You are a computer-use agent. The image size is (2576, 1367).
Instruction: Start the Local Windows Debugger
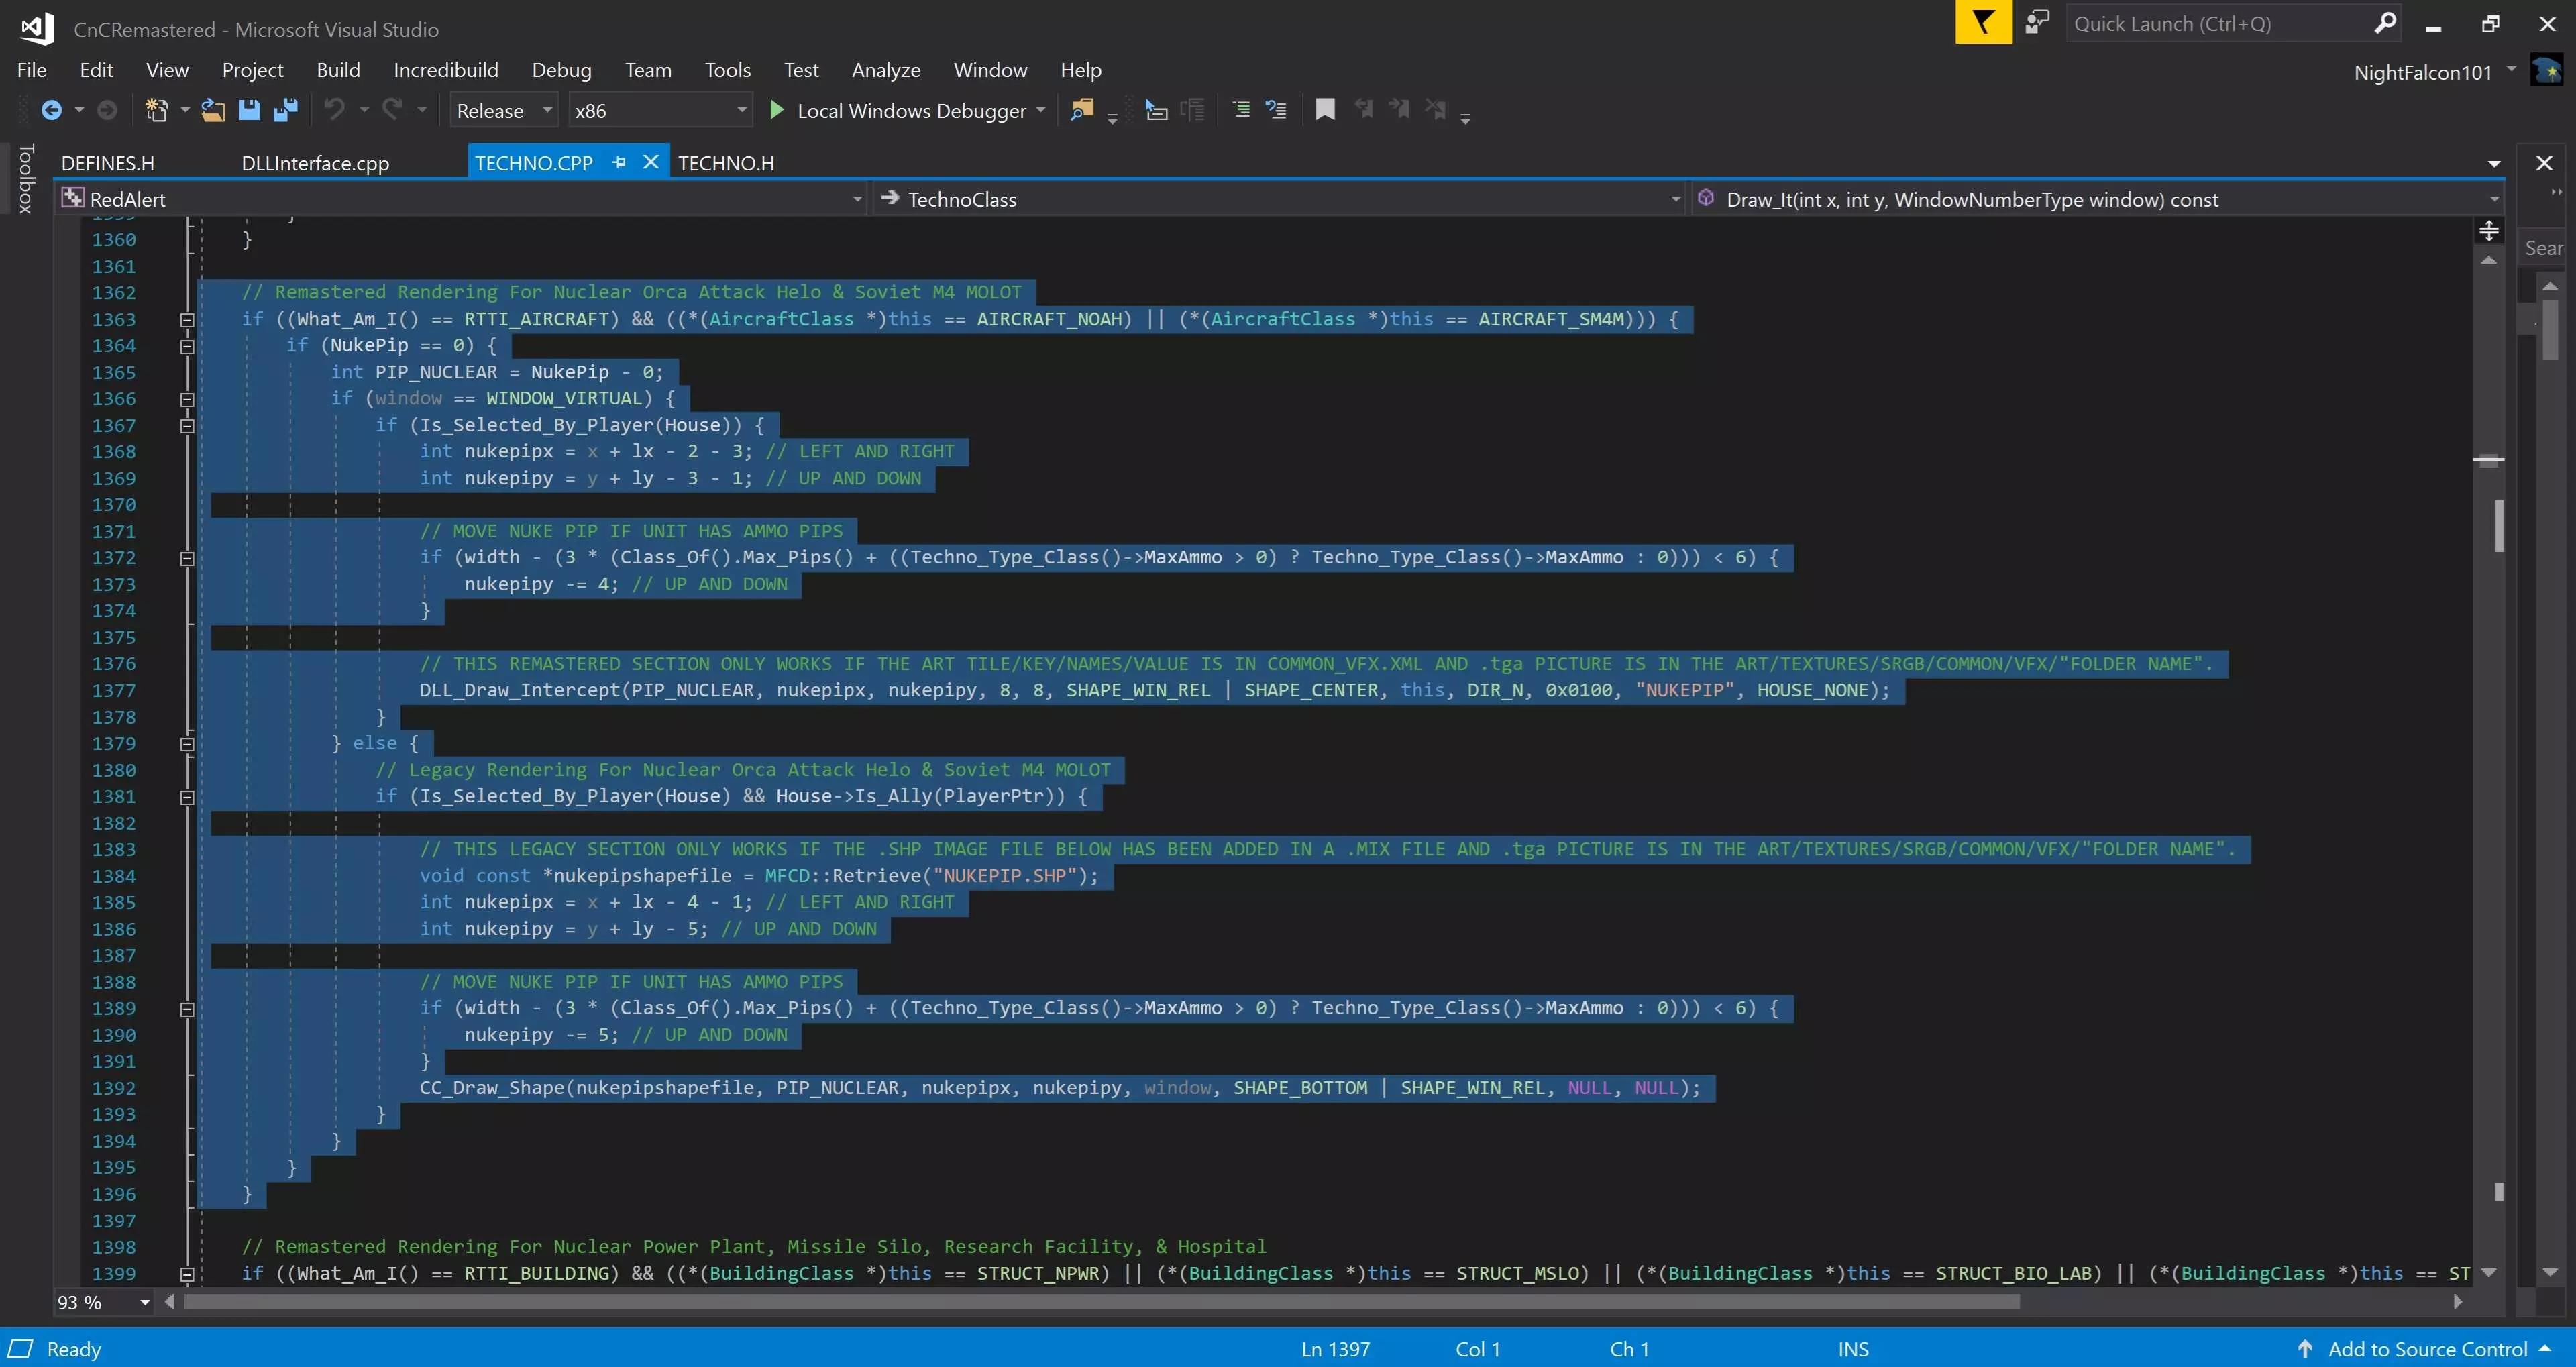pos(898,111)
